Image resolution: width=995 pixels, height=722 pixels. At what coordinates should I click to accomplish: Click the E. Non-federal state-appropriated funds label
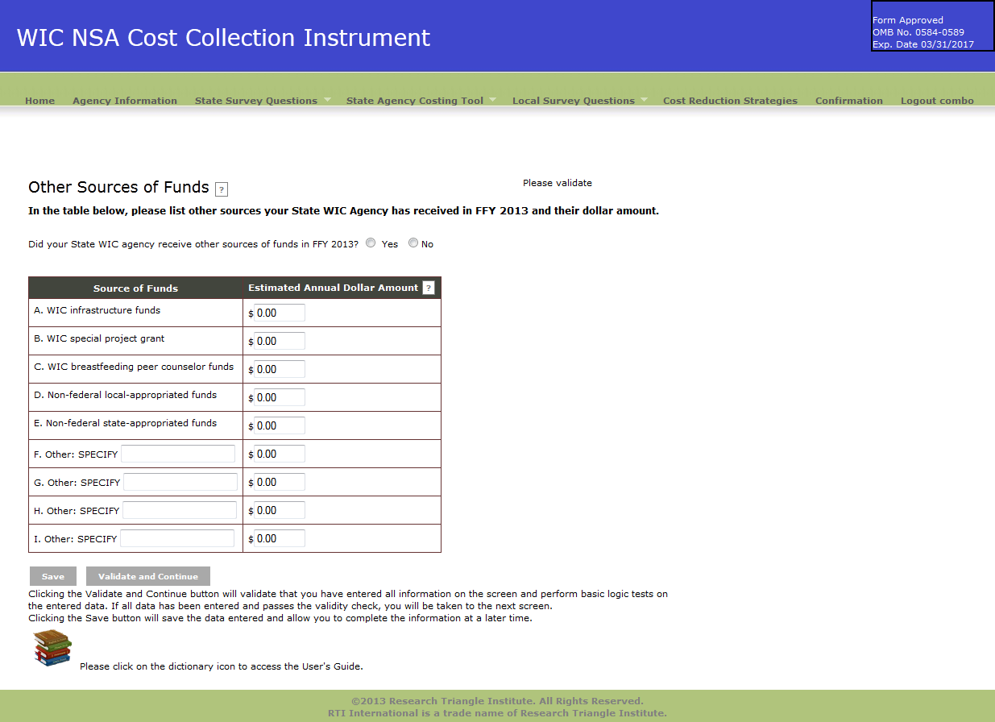coord(126,423)
